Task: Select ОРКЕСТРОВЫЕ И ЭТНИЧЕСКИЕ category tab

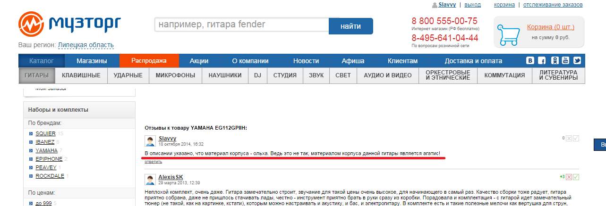Action: 448,75
